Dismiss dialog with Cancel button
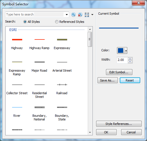147x141 pixels. coord(131,132)
